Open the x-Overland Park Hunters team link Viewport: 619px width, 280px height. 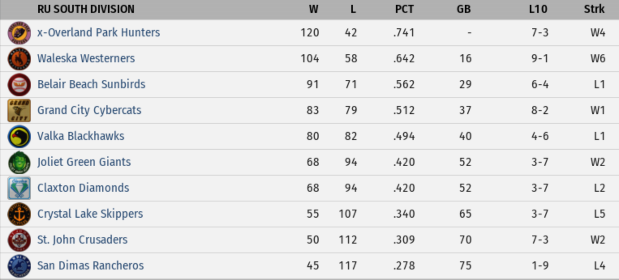coord(99,32)
